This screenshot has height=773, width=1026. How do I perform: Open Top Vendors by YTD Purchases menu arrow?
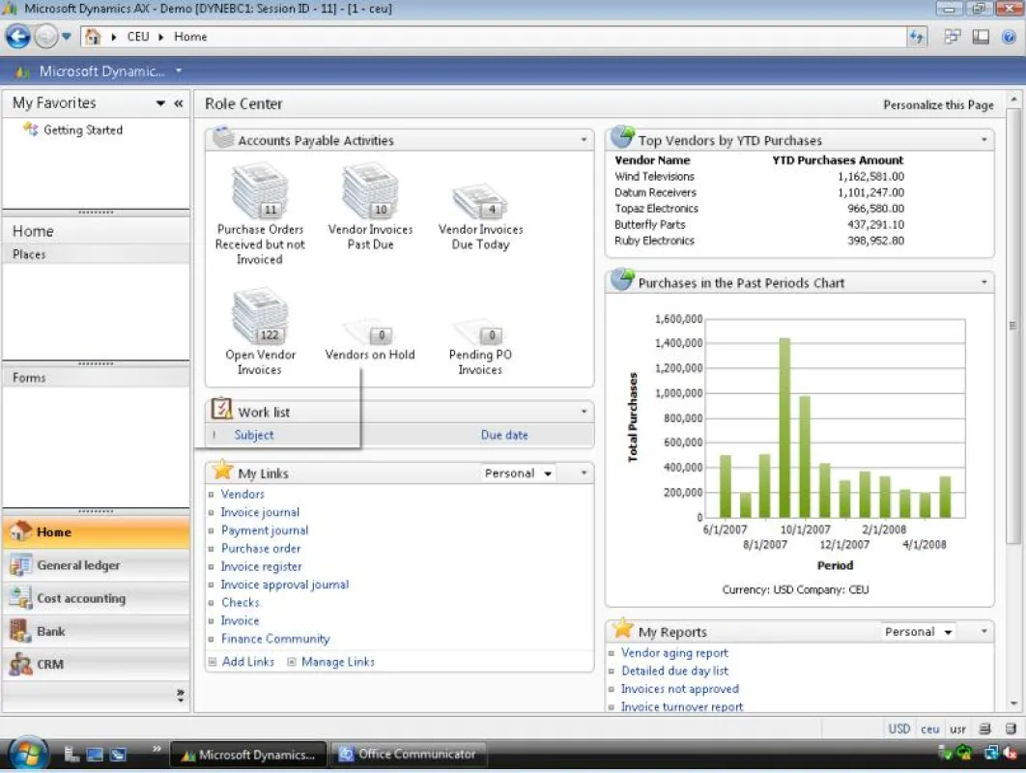pos(983,139)
